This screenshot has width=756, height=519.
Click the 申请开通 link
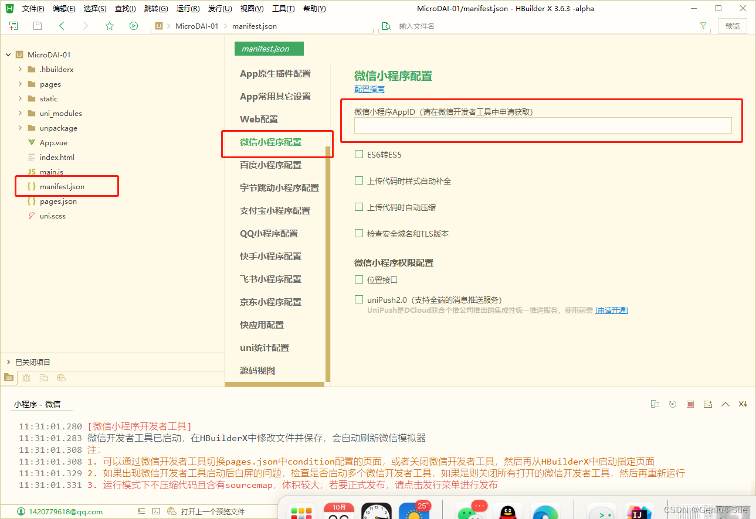[612, 310]
